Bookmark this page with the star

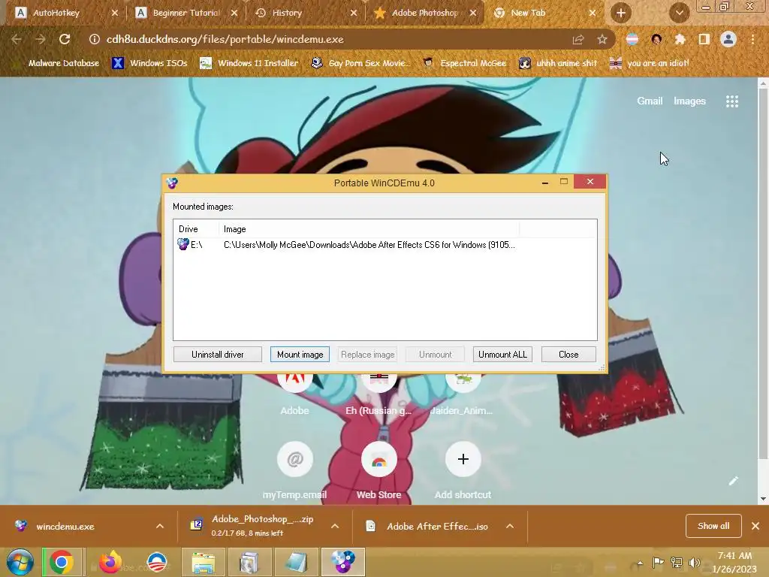[602, 39]
